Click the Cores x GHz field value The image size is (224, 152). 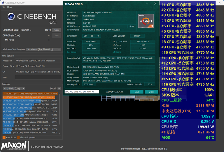[38, 66]
